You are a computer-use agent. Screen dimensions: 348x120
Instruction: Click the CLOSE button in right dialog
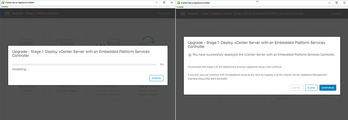[x=311, y=88]
